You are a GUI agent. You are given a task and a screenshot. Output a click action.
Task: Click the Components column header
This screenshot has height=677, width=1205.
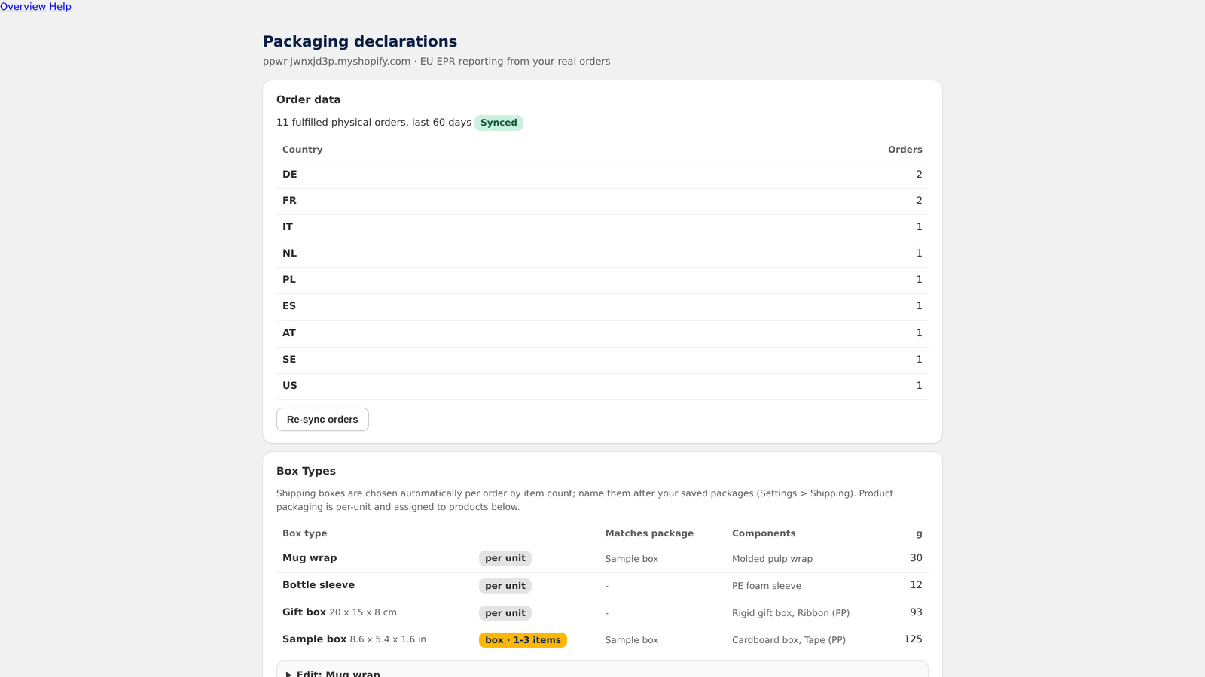[x=764, y=533]
